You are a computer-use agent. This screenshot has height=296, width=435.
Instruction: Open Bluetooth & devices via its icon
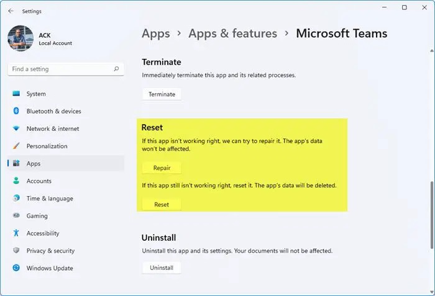[x=16, y=112]
